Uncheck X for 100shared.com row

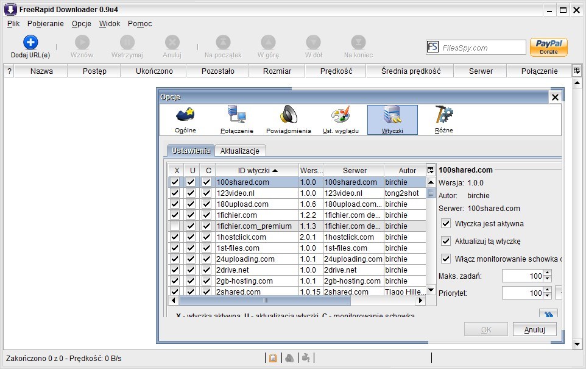175,182
